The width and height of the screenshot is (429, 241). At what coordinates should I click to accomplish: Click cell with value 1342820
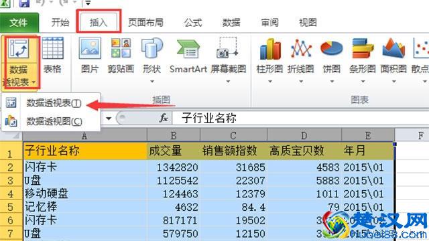pos(174,167)
